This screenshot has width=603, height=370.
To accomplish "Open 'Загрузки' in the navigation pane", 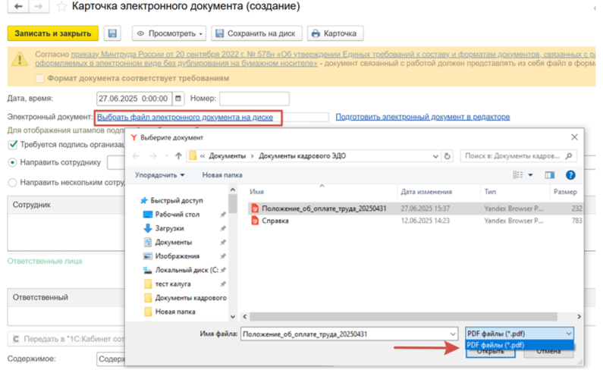I will [x=170, y=228].
